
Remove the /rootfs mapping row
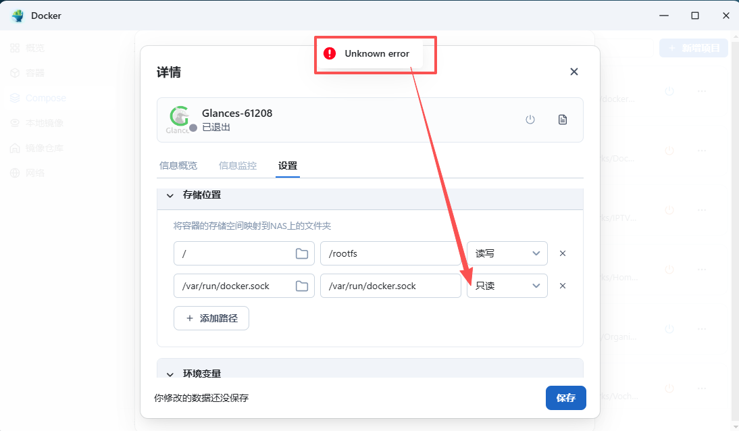click(x=562, y=253)
